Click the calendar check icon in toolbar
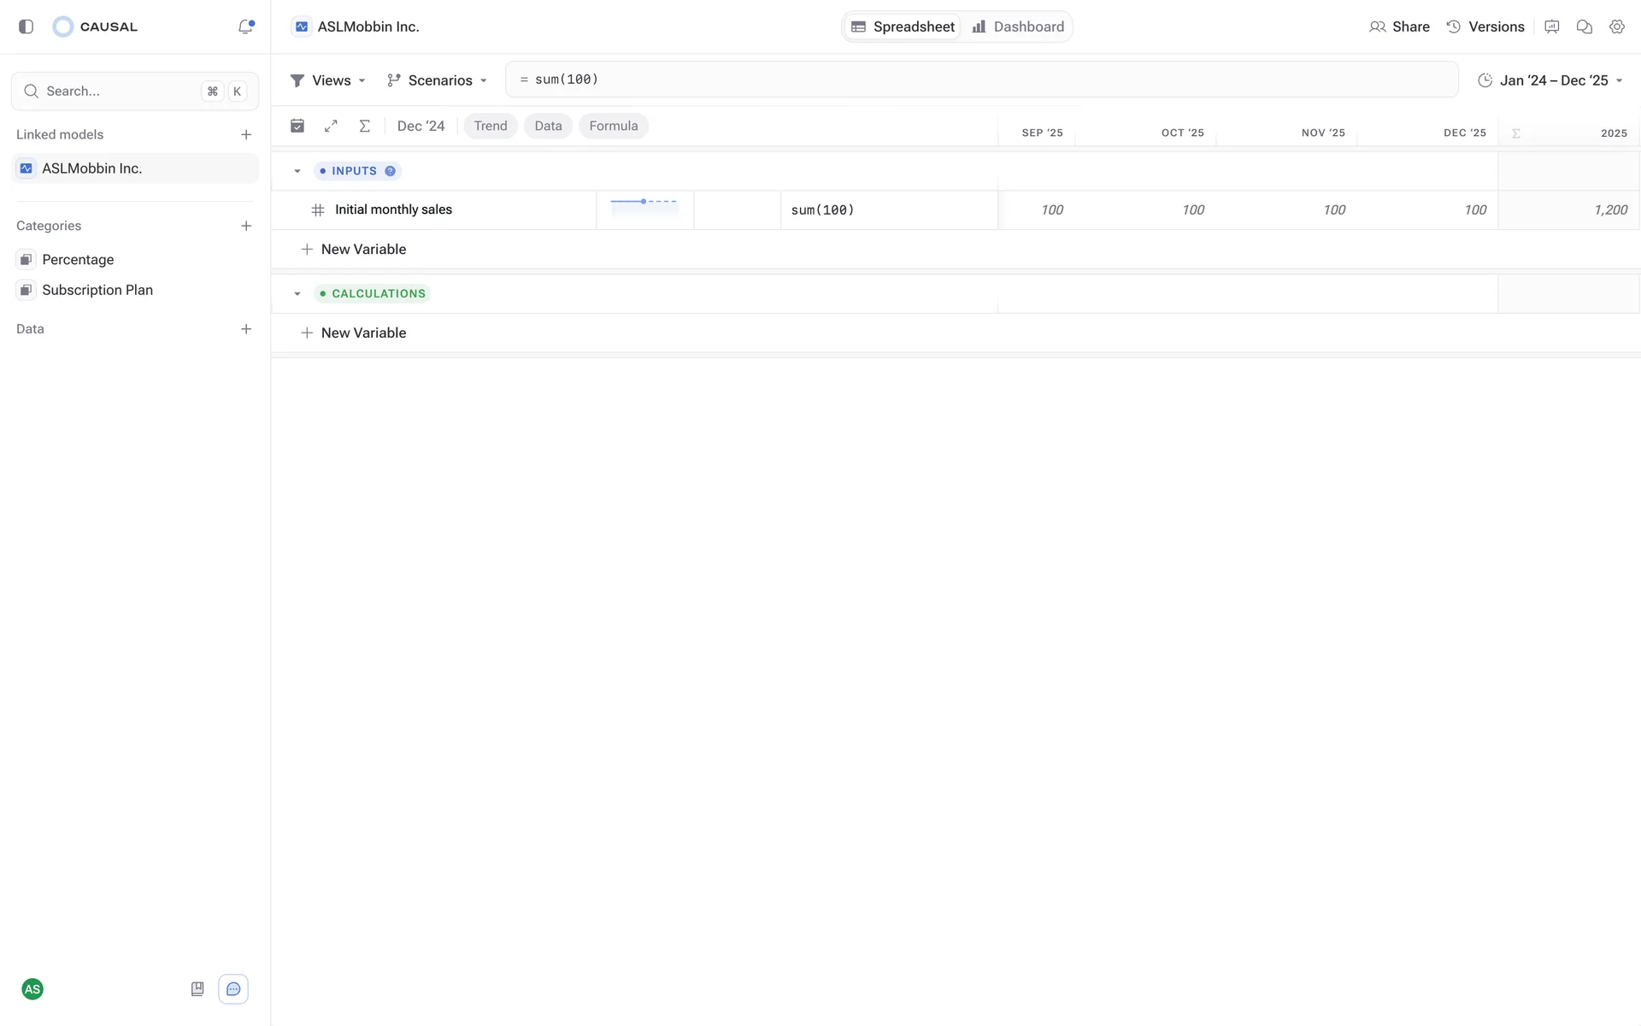This screenshot has height=1026, width=1641. coord(297,126)
